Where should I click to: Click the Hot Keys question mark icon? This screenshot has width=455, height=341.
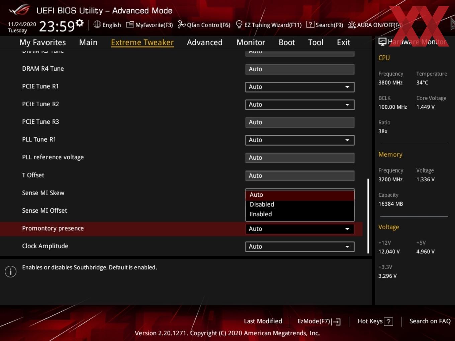tap(388, 322)
